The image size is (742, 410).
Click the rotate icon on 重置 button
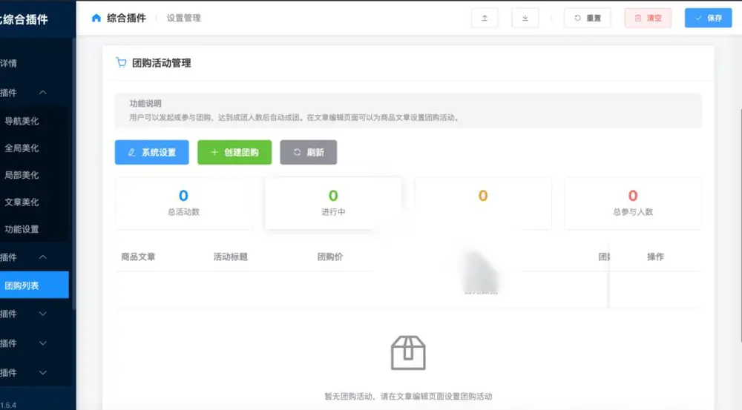click(x=577, y=18)
